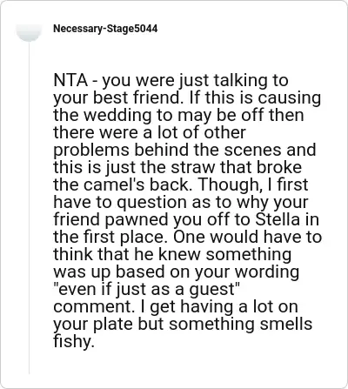Click the word 'Stella' in the comment

tap(278, 219)
